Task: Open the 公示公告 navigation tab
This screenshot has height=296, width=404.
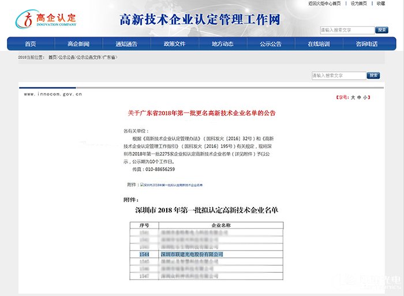Action: pos(270,44)
